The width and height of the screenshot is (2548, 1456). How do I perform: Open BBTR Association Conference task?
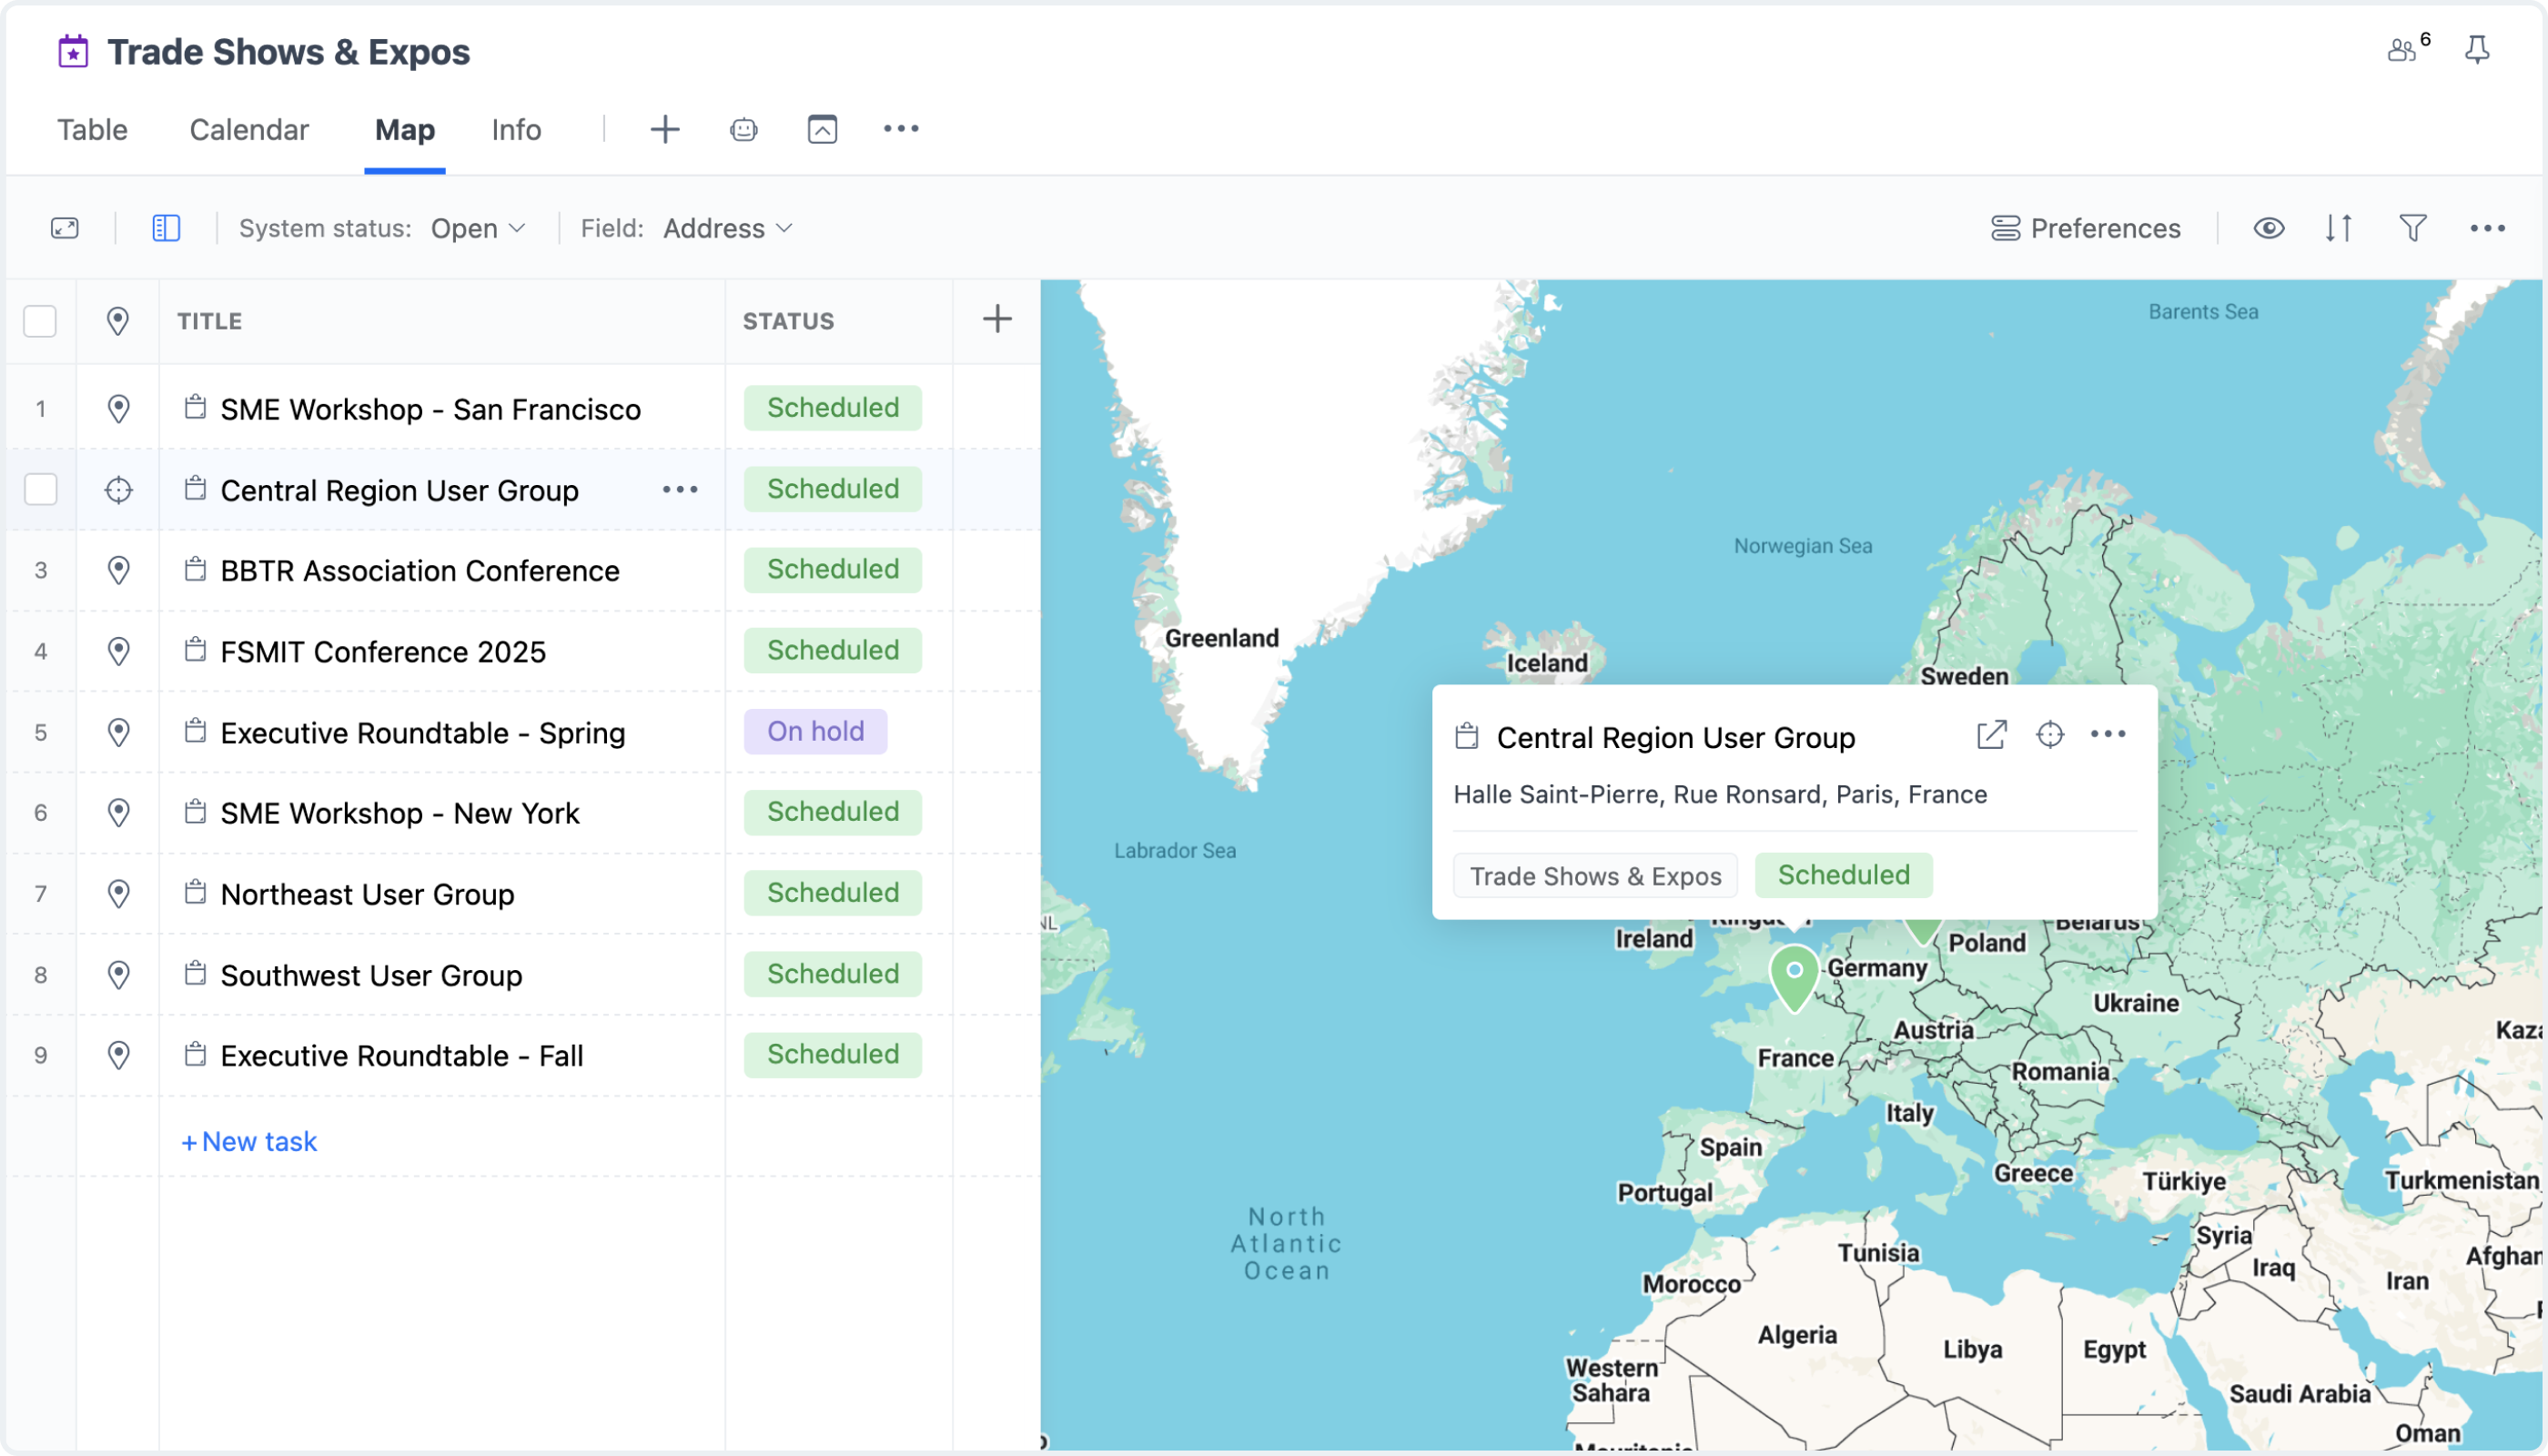click(x=420, y=571)
